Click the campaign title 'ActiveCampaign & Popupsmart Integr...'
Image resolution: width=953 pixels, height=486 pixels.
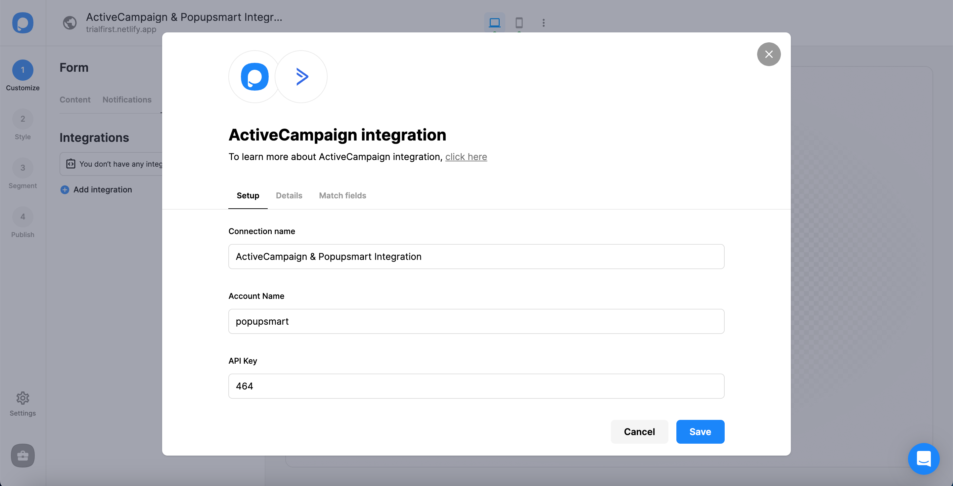click(184, 17)
